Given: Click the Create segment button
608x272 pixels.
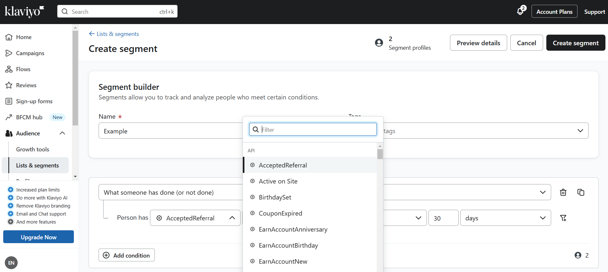Looking at the screenshot, I should [575, 43].
